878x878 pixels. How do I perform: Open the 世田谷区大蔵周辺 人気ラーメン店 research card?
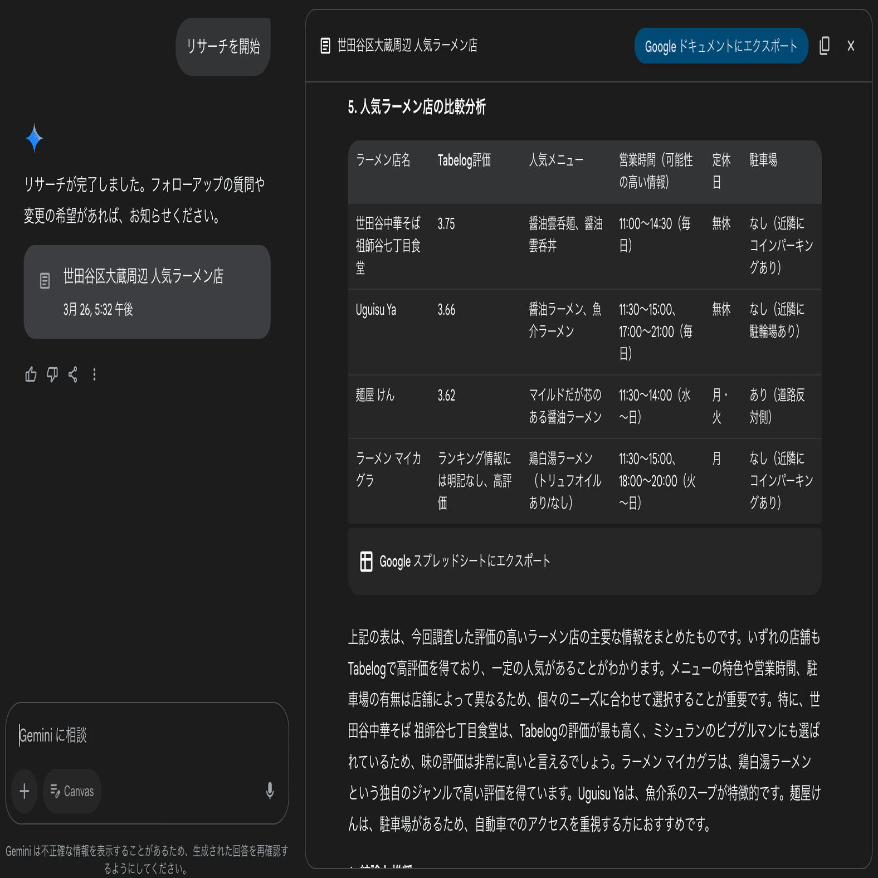(147, 292)
